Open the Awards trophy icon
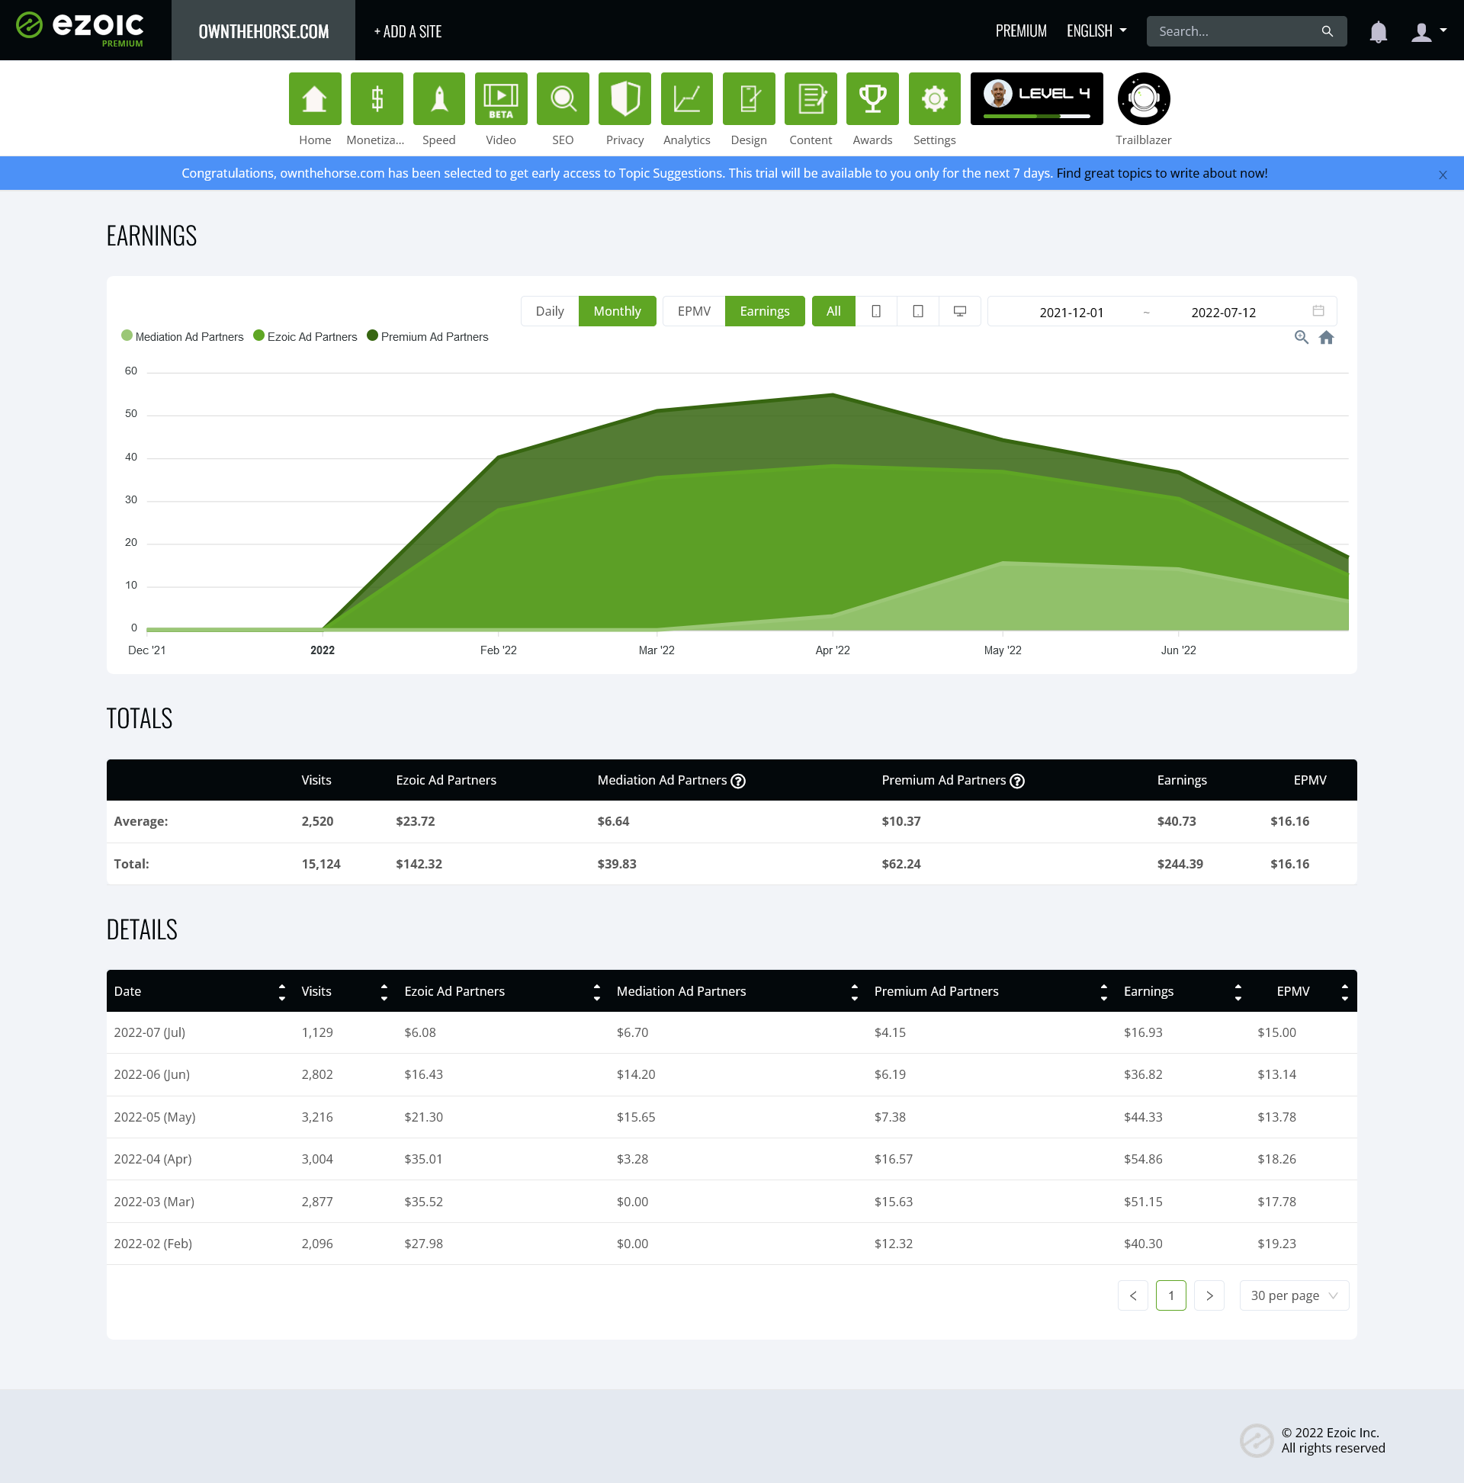Screen dimensions: 1464x1483 tap(872, 98)
